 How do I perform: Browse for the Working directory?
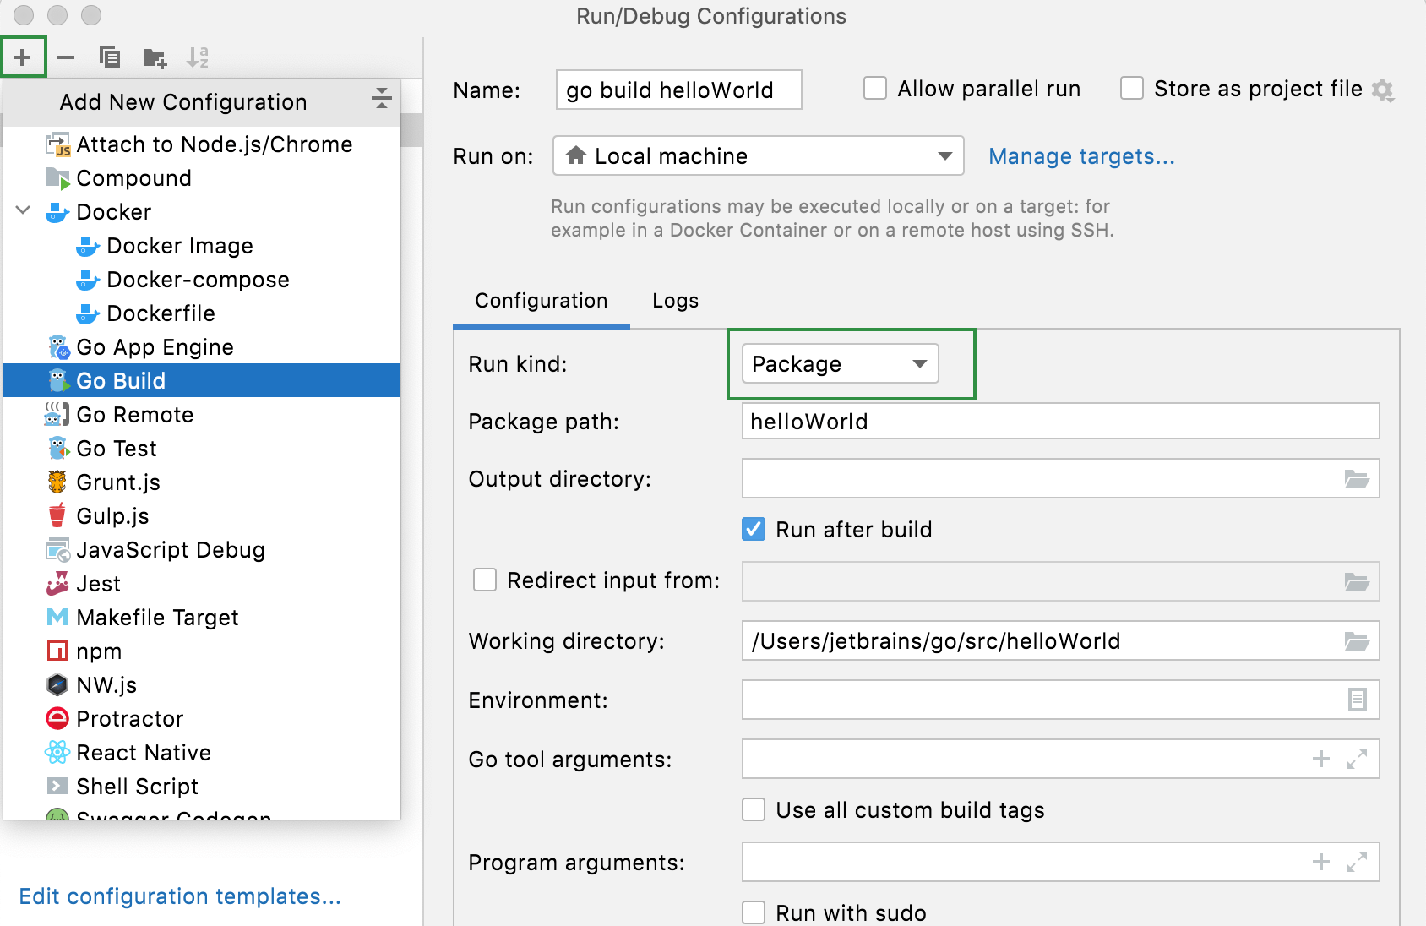coord(1356,640)
